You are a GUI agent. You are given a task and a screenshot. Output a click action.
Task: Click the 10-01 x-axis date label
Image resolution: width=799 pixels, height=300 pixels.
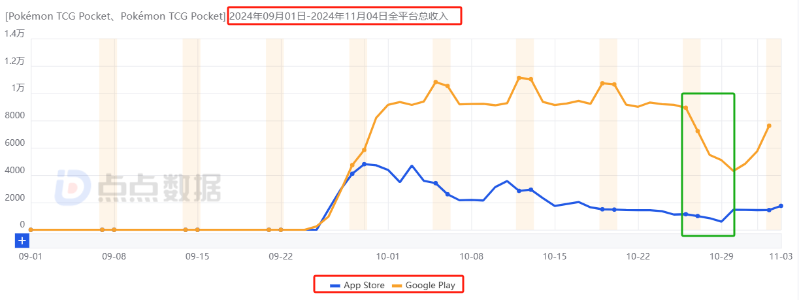[388, 256]
